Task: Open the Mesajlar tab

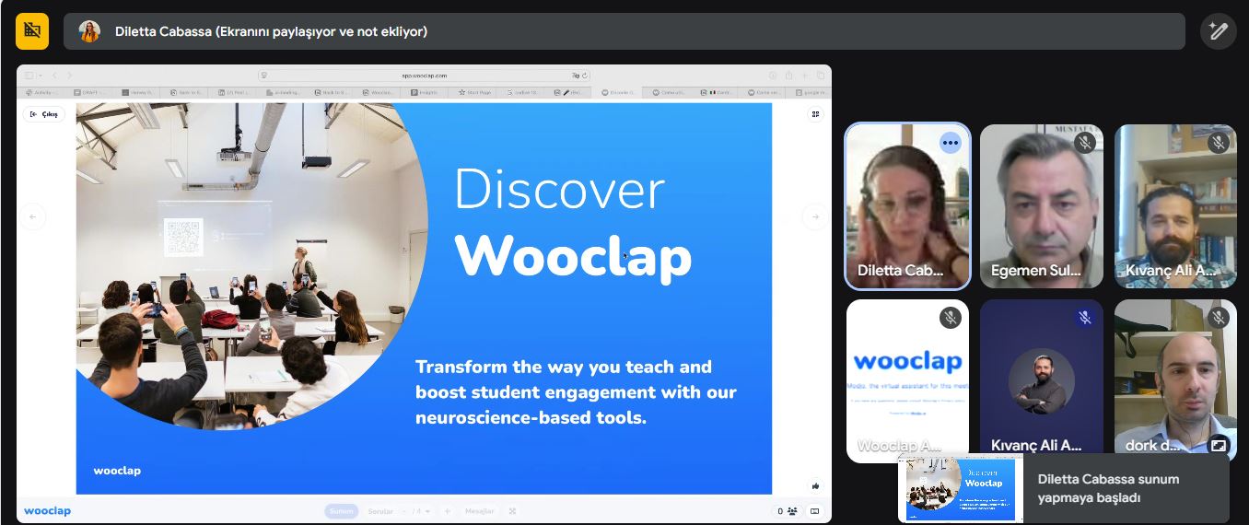Action: pyautogui.click(x=479, y=511)
